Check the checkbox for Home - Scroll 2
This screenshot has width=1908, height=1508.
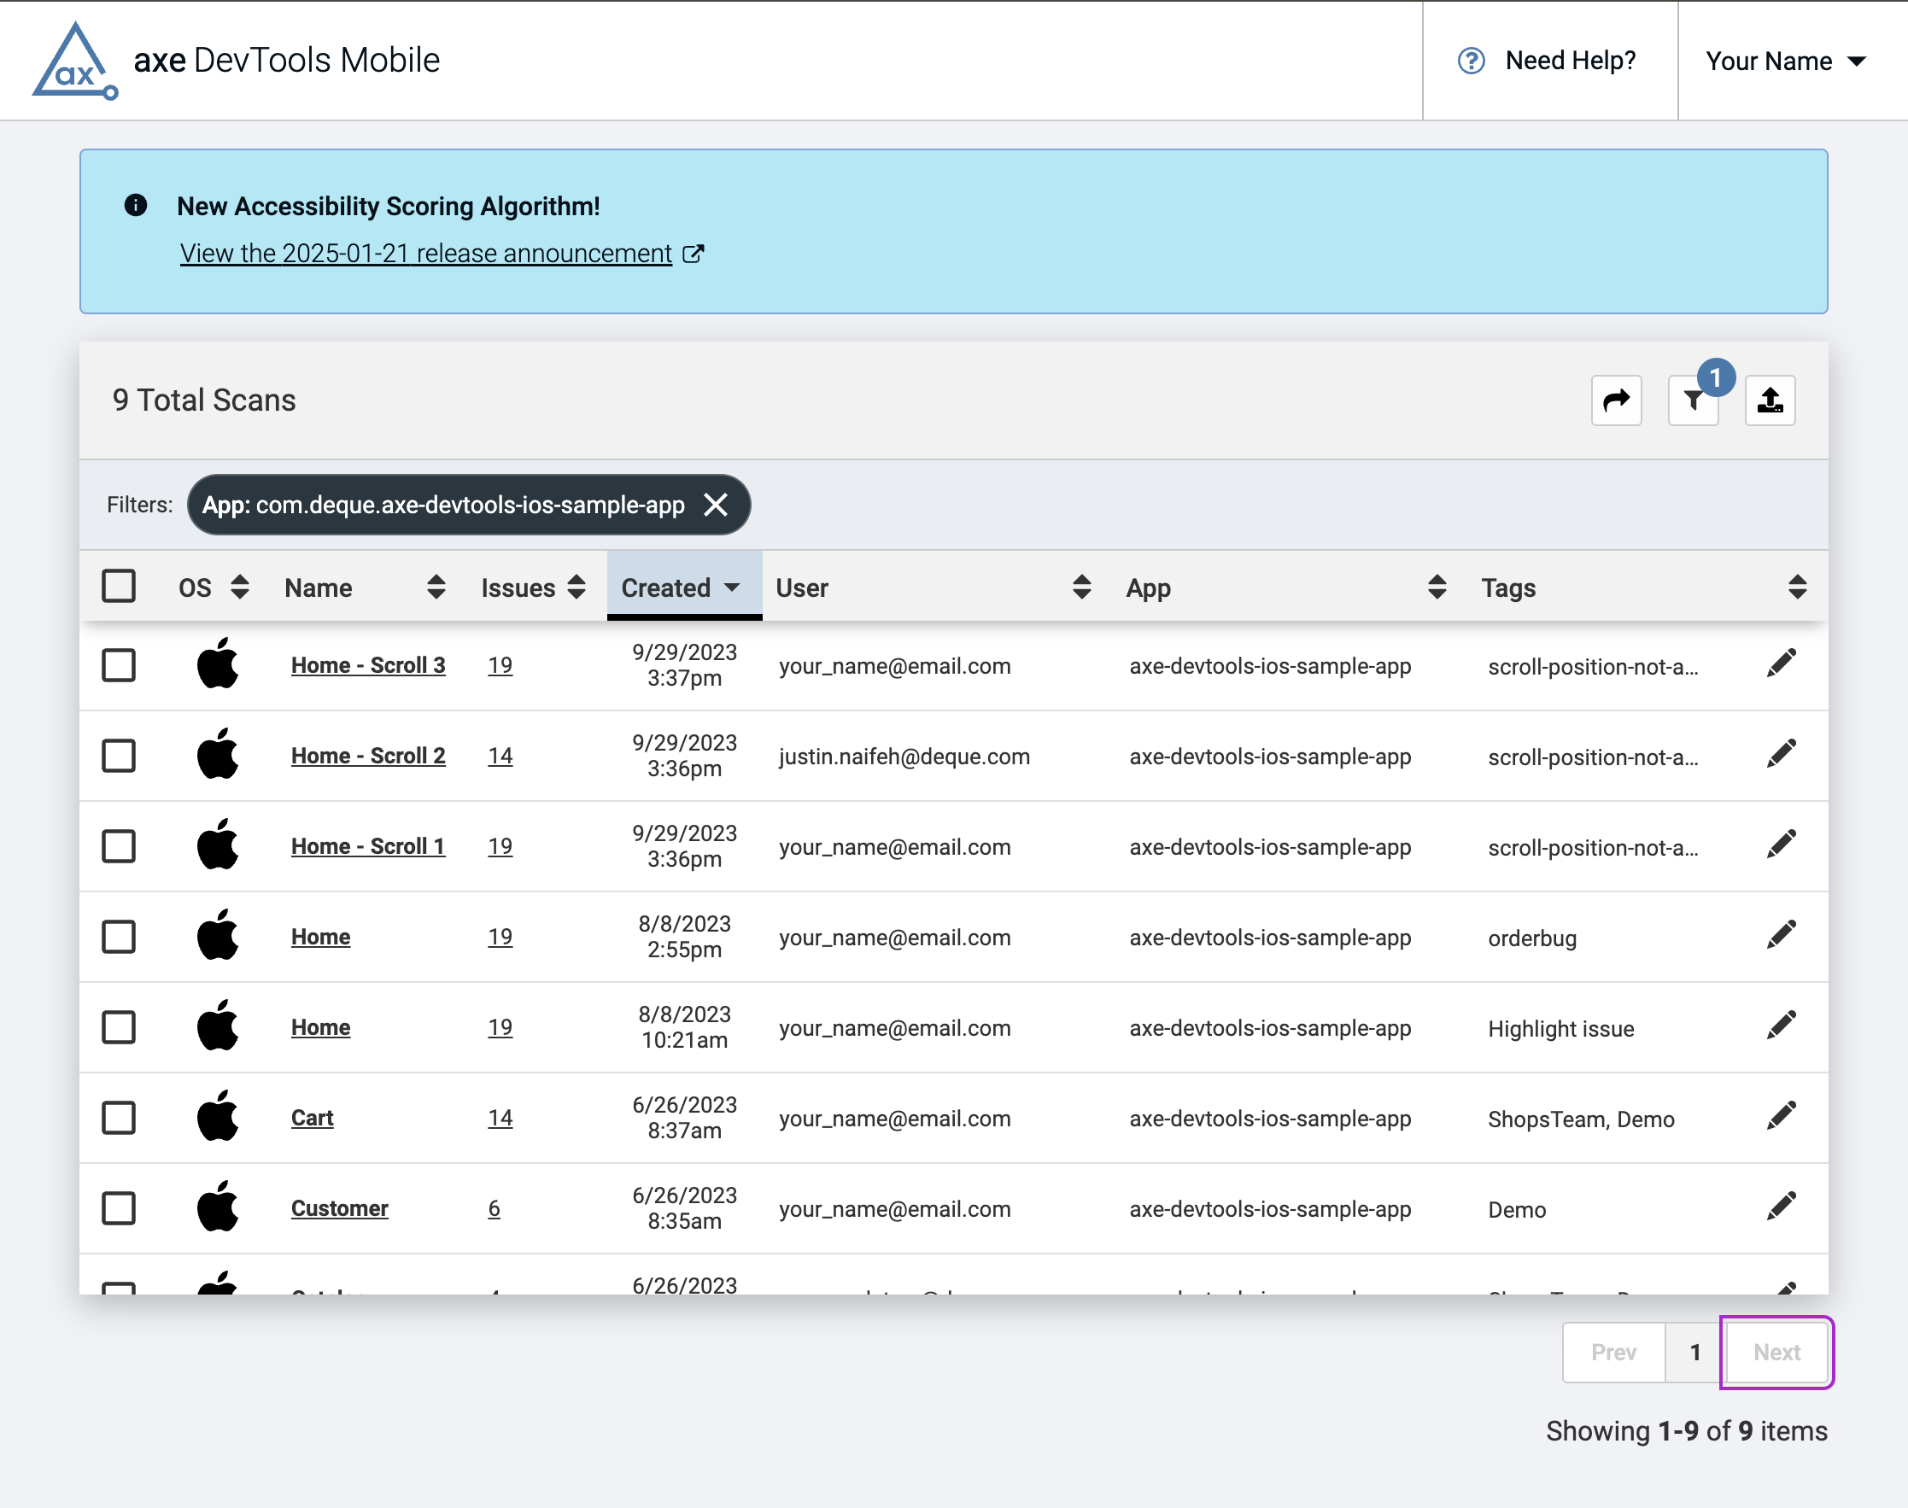[120, 755]
